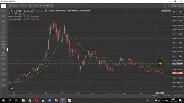Select the trend line drawing tool
This screenshot has width=184, height=103.
[3, 11]
